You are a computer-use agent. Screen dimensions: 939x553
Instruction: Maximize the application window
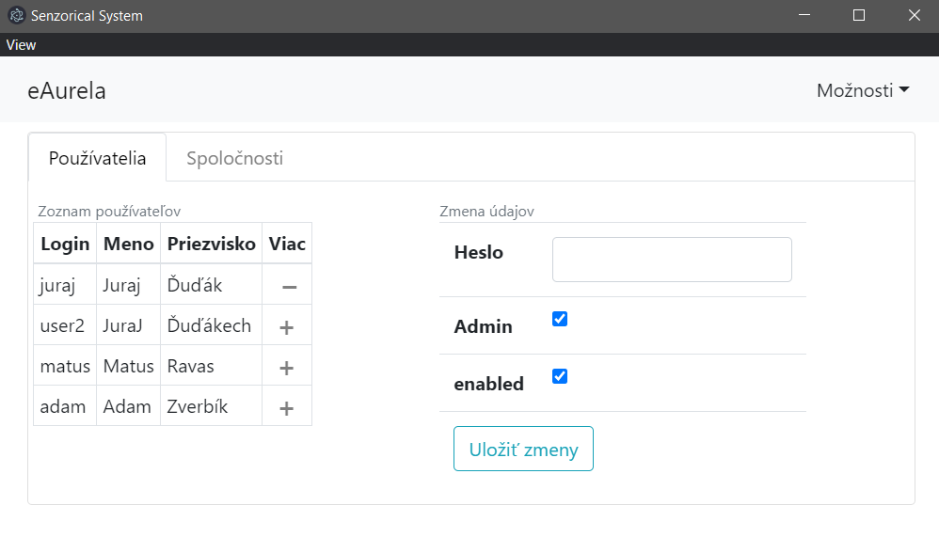pos(859,16)
